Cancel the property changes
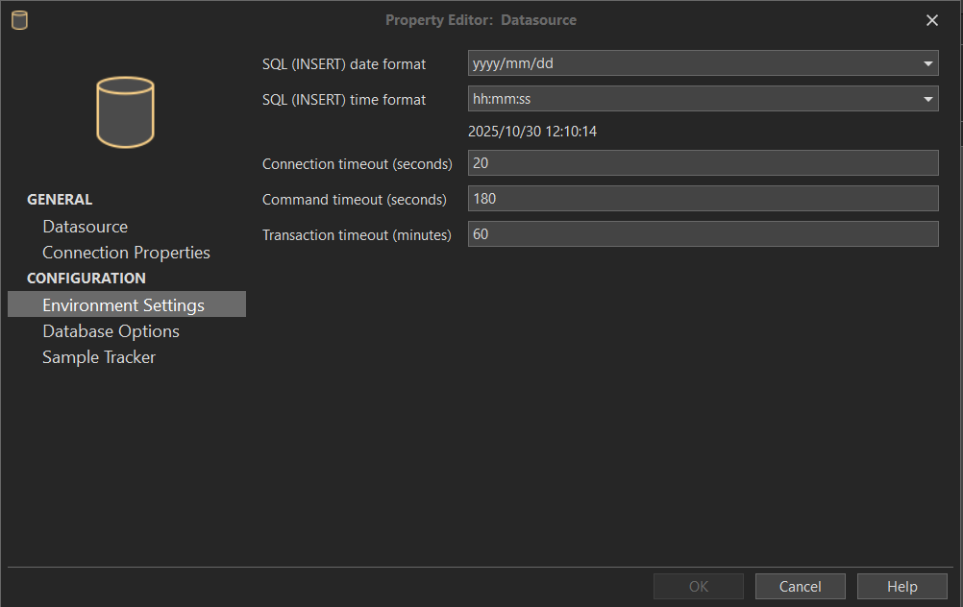 point(800,587)
